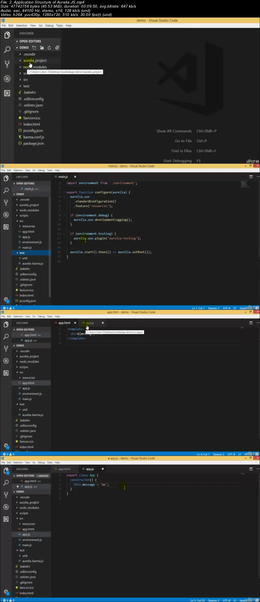The width and height of the screenshot is (260, 602).
Task: Switch to app.js tab in app.html window
Action: (90, 323)
